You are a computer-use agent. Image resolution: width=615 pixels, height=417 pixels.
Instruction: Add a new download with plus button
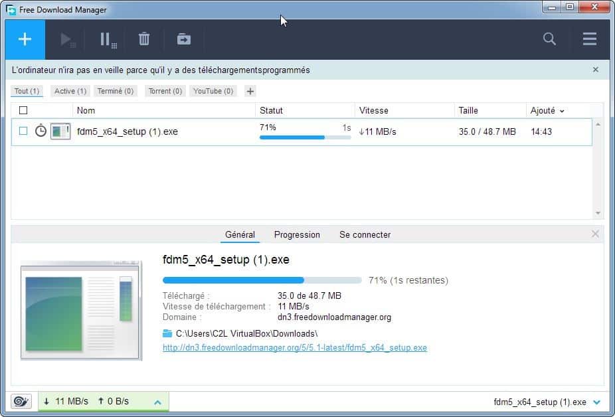click(25, 39)
